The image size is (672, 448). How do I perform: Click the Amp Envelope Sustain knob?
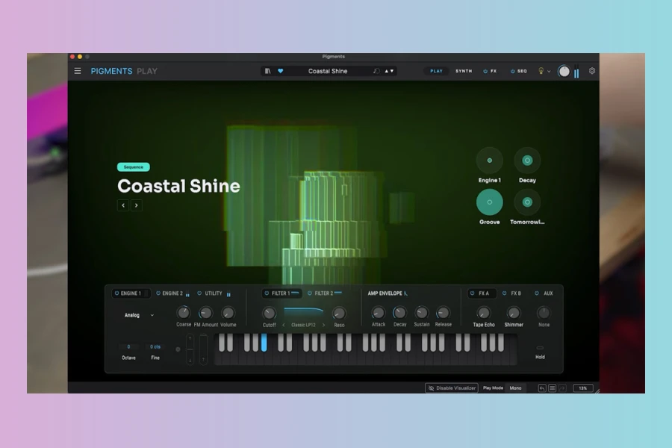422,313
